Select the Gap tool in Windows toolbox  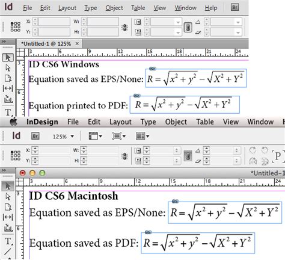[x=8, y=88]
